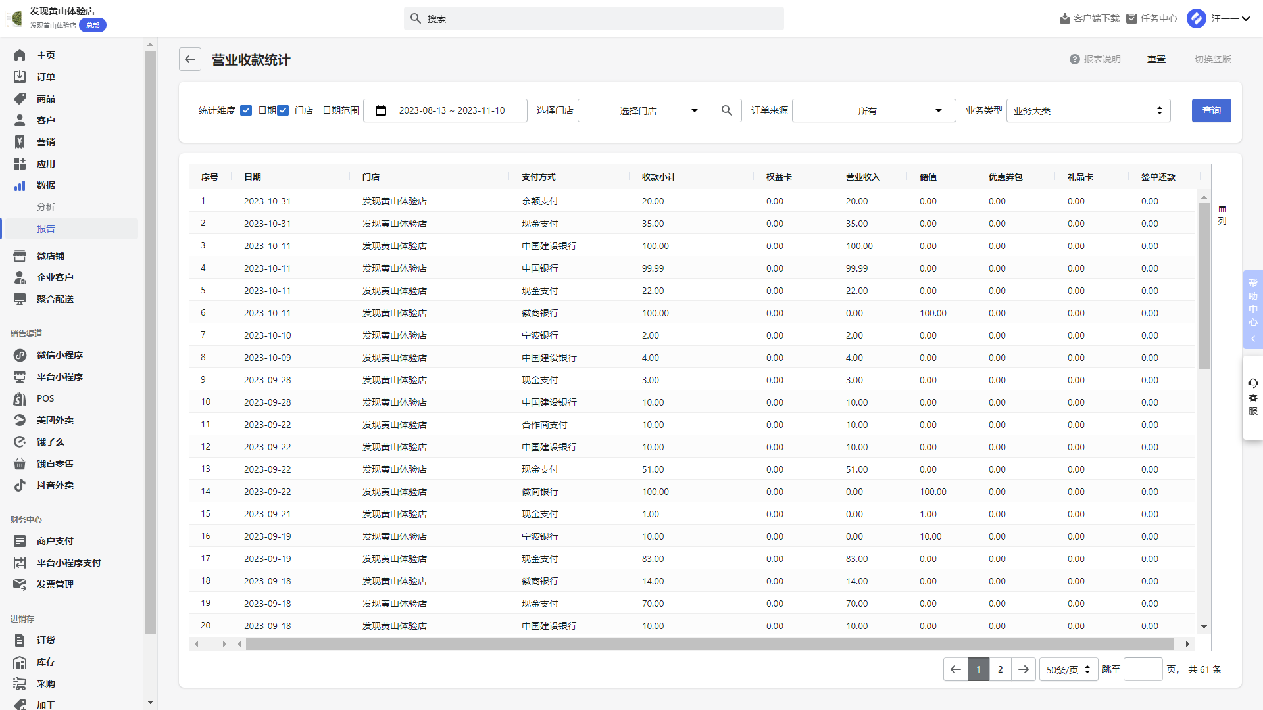
Task: Click the horizontal table scrollbar
Action: [x=709, y=644]
